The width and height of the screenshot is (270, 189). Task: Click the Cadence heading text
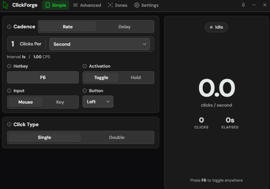24,27
